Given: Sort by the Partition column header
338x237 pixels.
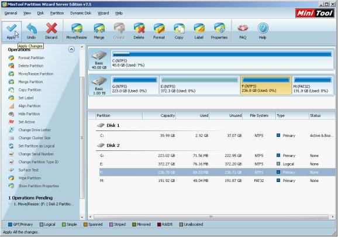Looking at the screenshot, I should click(119, 116).
